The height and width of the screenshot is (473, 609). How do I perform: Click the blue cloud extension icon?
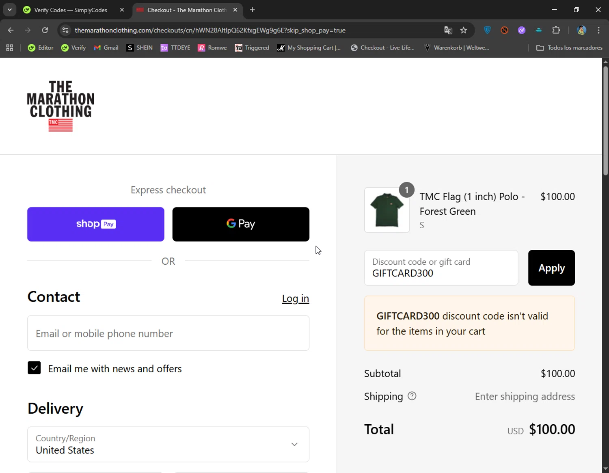click(x=539, y=30)
